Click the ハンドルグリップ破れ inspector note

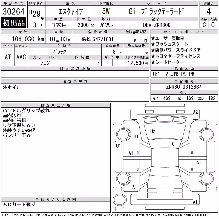tap(26, 111)
